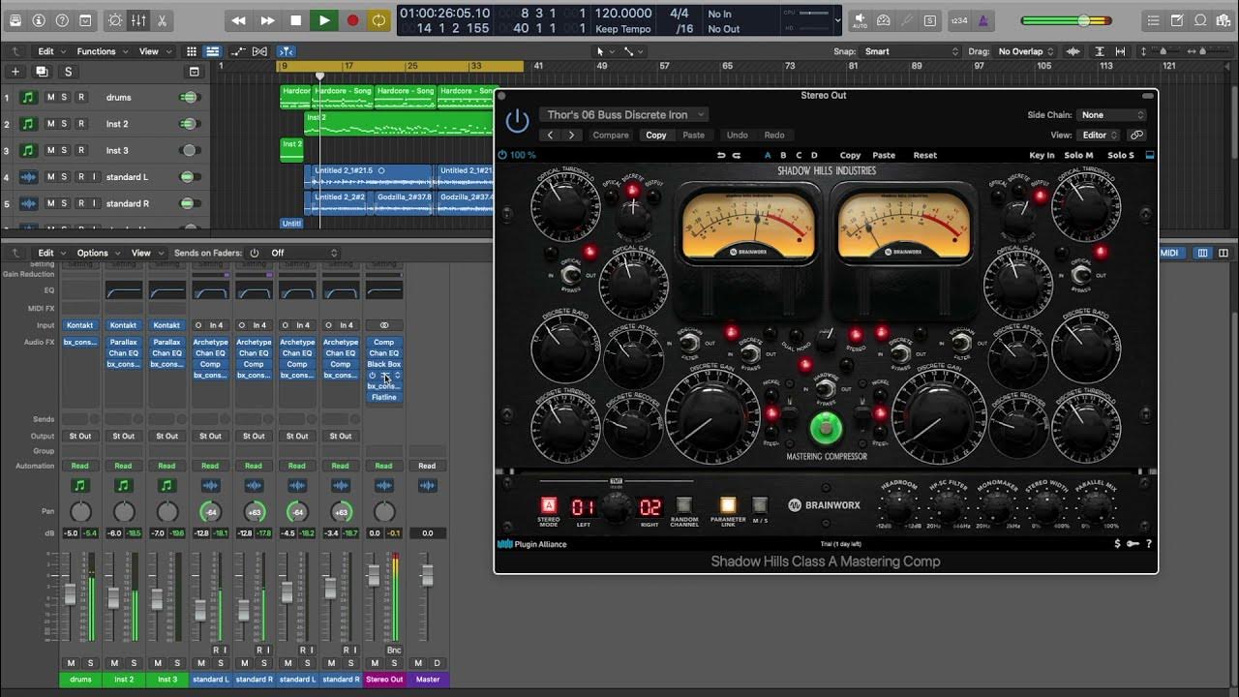The height and width of the screenshot is (697, 1239).
Task: Click the drums track instrument icon
Action: point(28,97)
